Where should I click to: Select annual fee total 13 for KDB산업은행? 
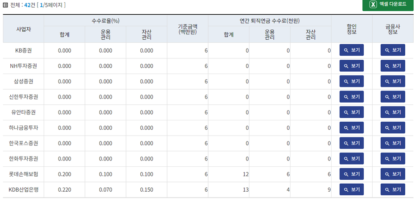[x=228, y=190]
